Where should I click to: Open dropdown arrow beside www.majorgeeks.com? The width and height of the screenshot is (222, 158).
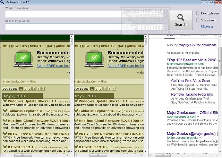[x=198, y=117]
